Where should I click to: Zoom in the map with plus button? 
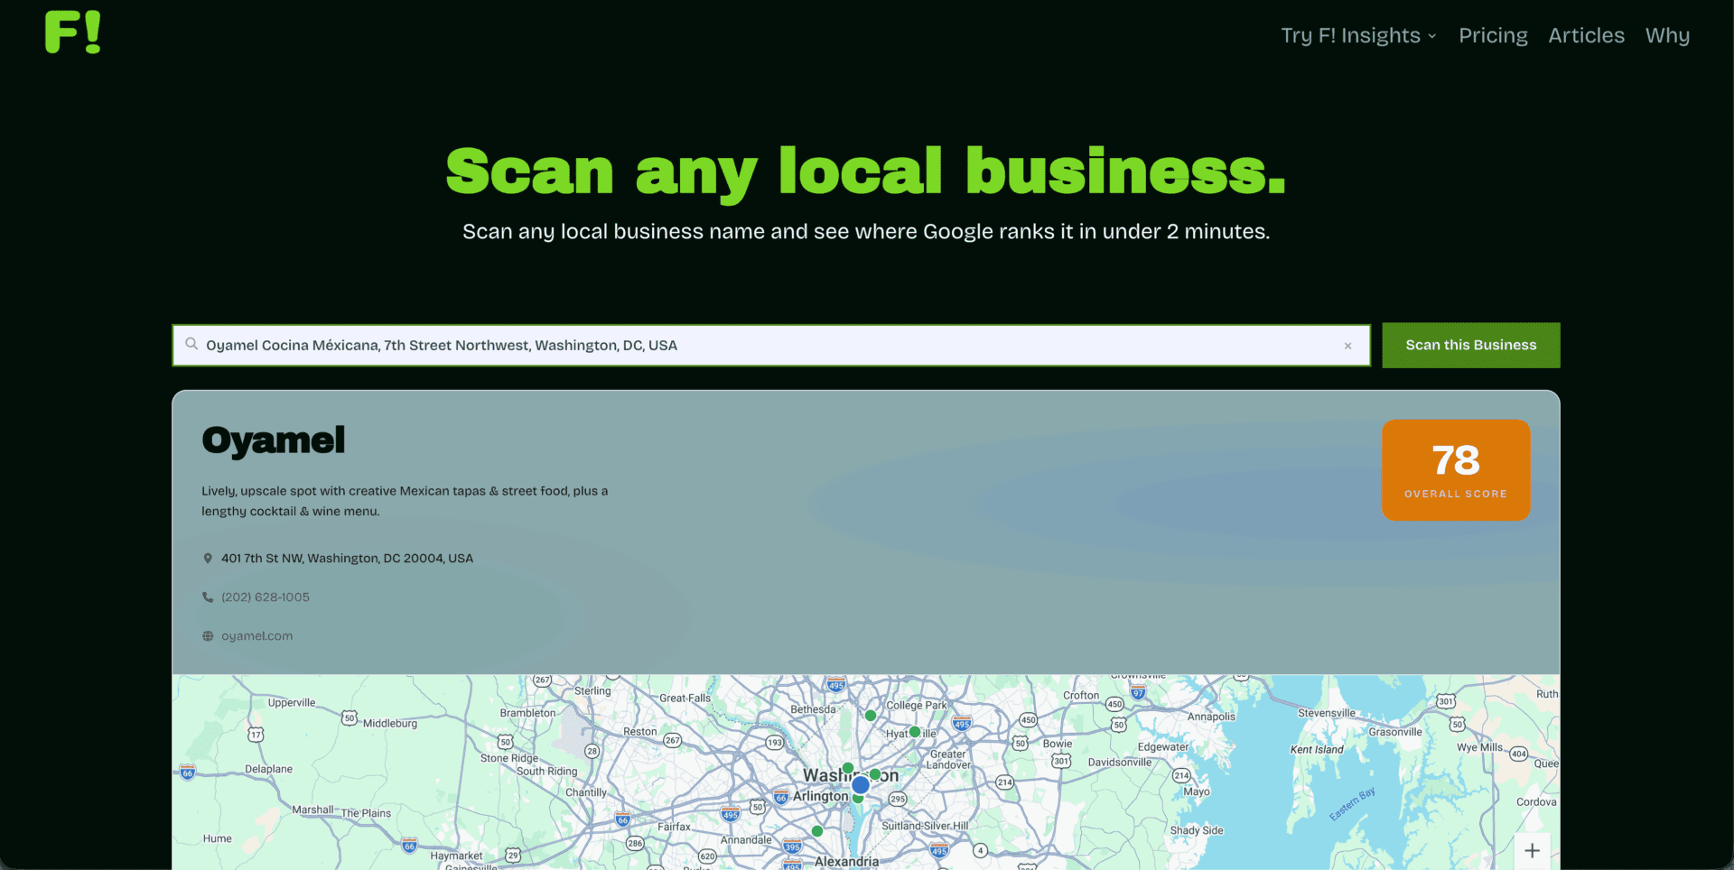[x=1533, y=850]
